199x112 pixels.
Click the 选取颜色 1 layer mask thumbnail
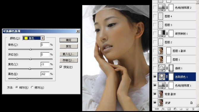click(171, 77)
